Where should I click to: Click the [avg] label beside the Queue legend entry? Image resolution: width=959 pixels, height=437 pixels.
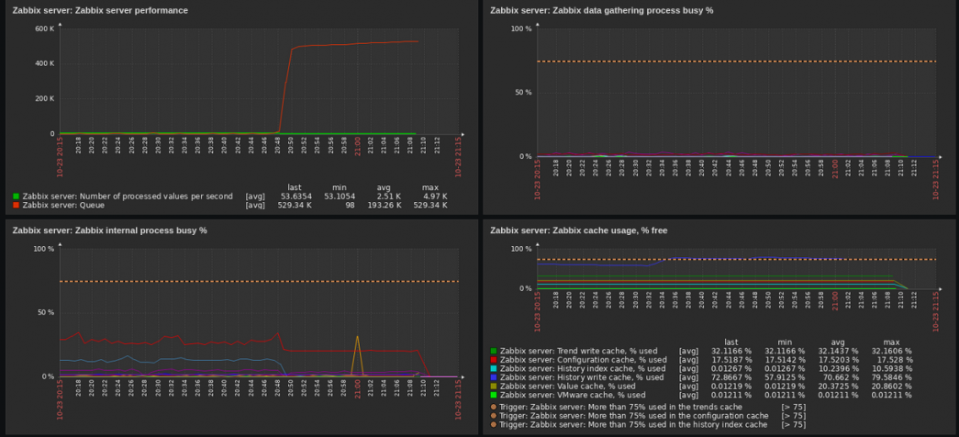[255, 206]
